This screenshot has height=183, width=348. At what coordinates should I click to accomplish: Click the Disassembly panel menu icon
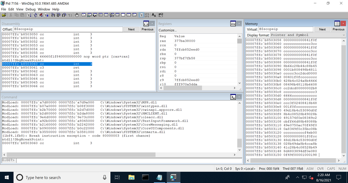click(x=146, y=23)
